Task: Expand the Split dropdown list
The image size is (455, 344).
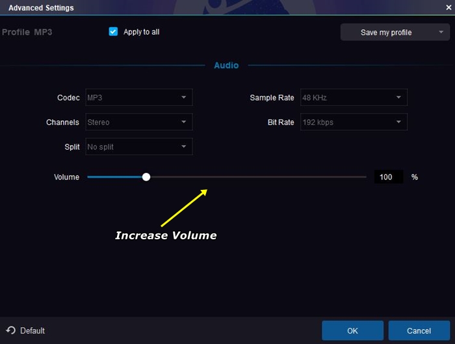Action: coord(138,147)
